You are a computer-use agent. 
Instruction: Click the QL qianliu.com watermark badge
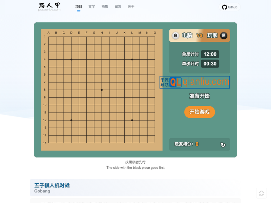pos(194,82)
